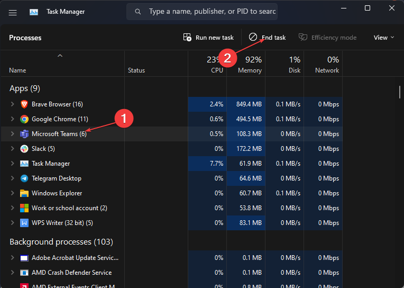404x288 pixels.
Task: Collapse the sort arrow above Name column
Action: 60,56
